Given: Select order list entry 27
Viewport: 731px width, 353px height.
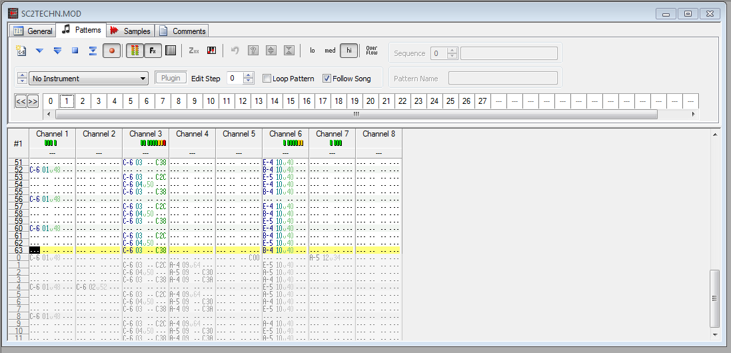Looking at the screenshot, I should point(482,101).
